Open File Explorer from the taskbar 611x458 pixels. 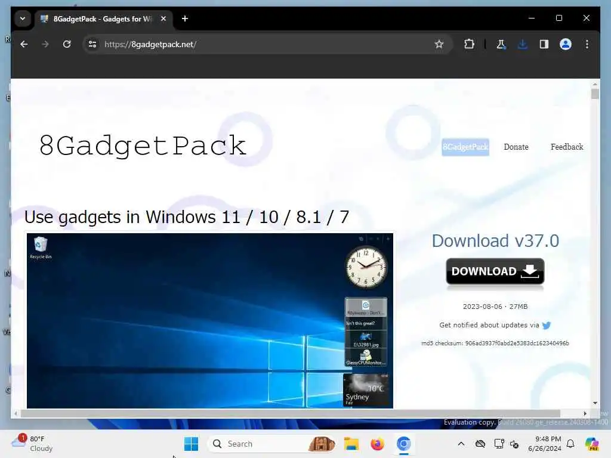[x=351, y=444]
